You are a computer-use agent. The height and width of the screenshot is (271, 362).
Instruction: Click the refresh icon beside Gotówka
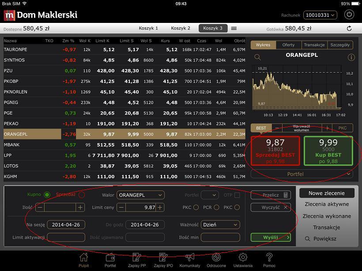[349, 28]
